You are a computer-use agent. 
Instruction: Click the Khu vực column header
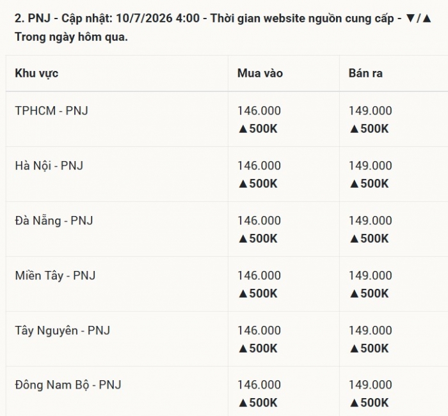coord(36,73)
